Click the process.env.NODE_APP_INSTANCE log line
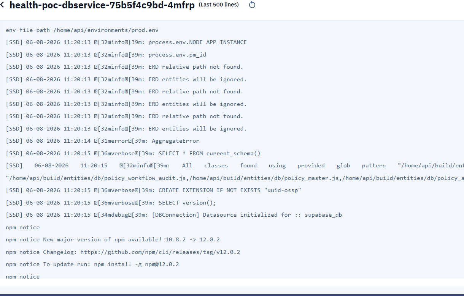This screenshot has width=464, height=296. (126, 42)
